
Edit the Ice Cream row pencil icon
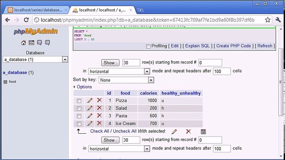pos(90,124)
